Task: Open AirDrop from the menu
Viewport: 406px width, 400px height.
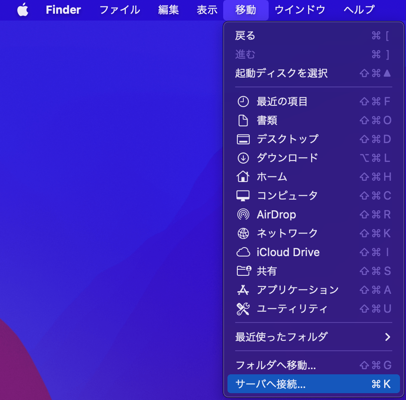Action: [x=314, y=215]
